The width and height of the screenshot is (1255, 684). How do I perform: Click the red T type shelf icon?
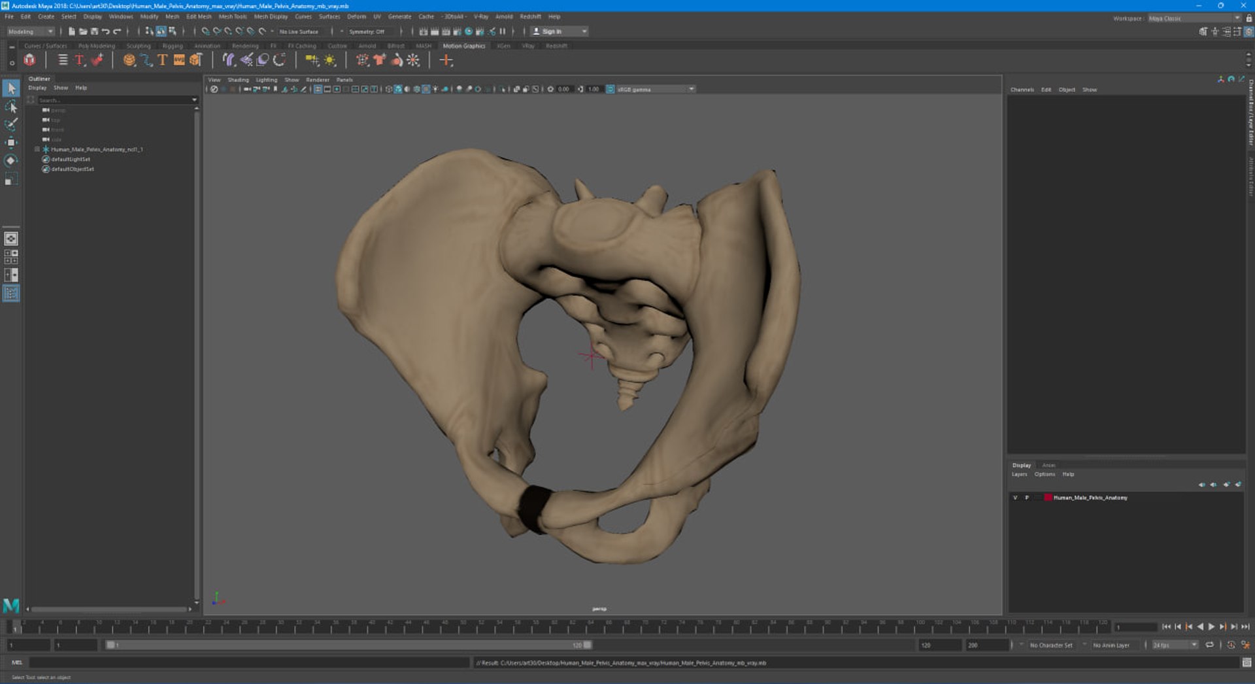[80, 60]
